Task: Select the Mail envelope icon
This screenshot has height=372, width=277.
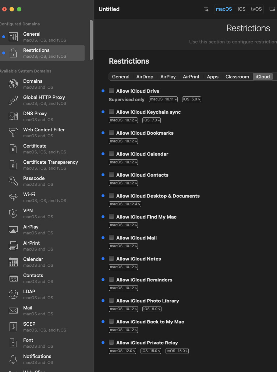Action: tap(13, 311)
